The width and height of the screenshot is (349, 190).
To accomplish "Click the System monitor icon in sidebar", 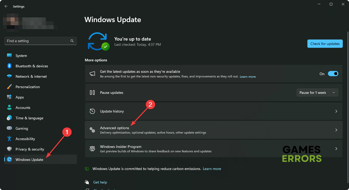I will (x=9, y=56).
